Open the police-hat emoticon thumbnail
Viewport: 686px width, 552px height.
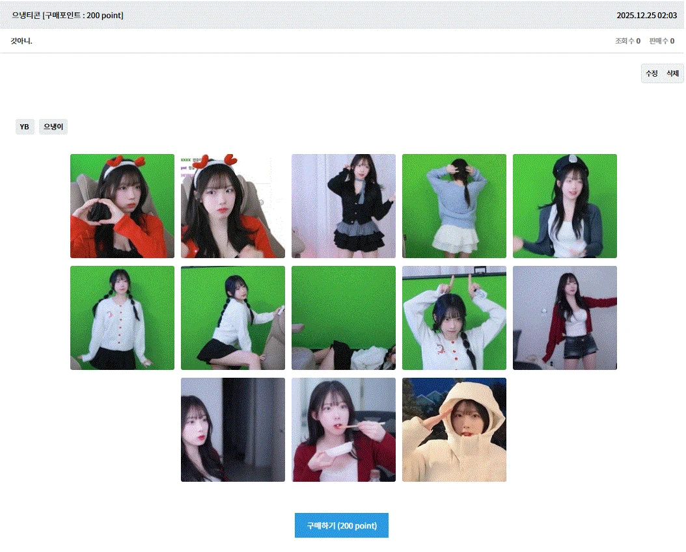pyautogui.click(x=564, y=205)
